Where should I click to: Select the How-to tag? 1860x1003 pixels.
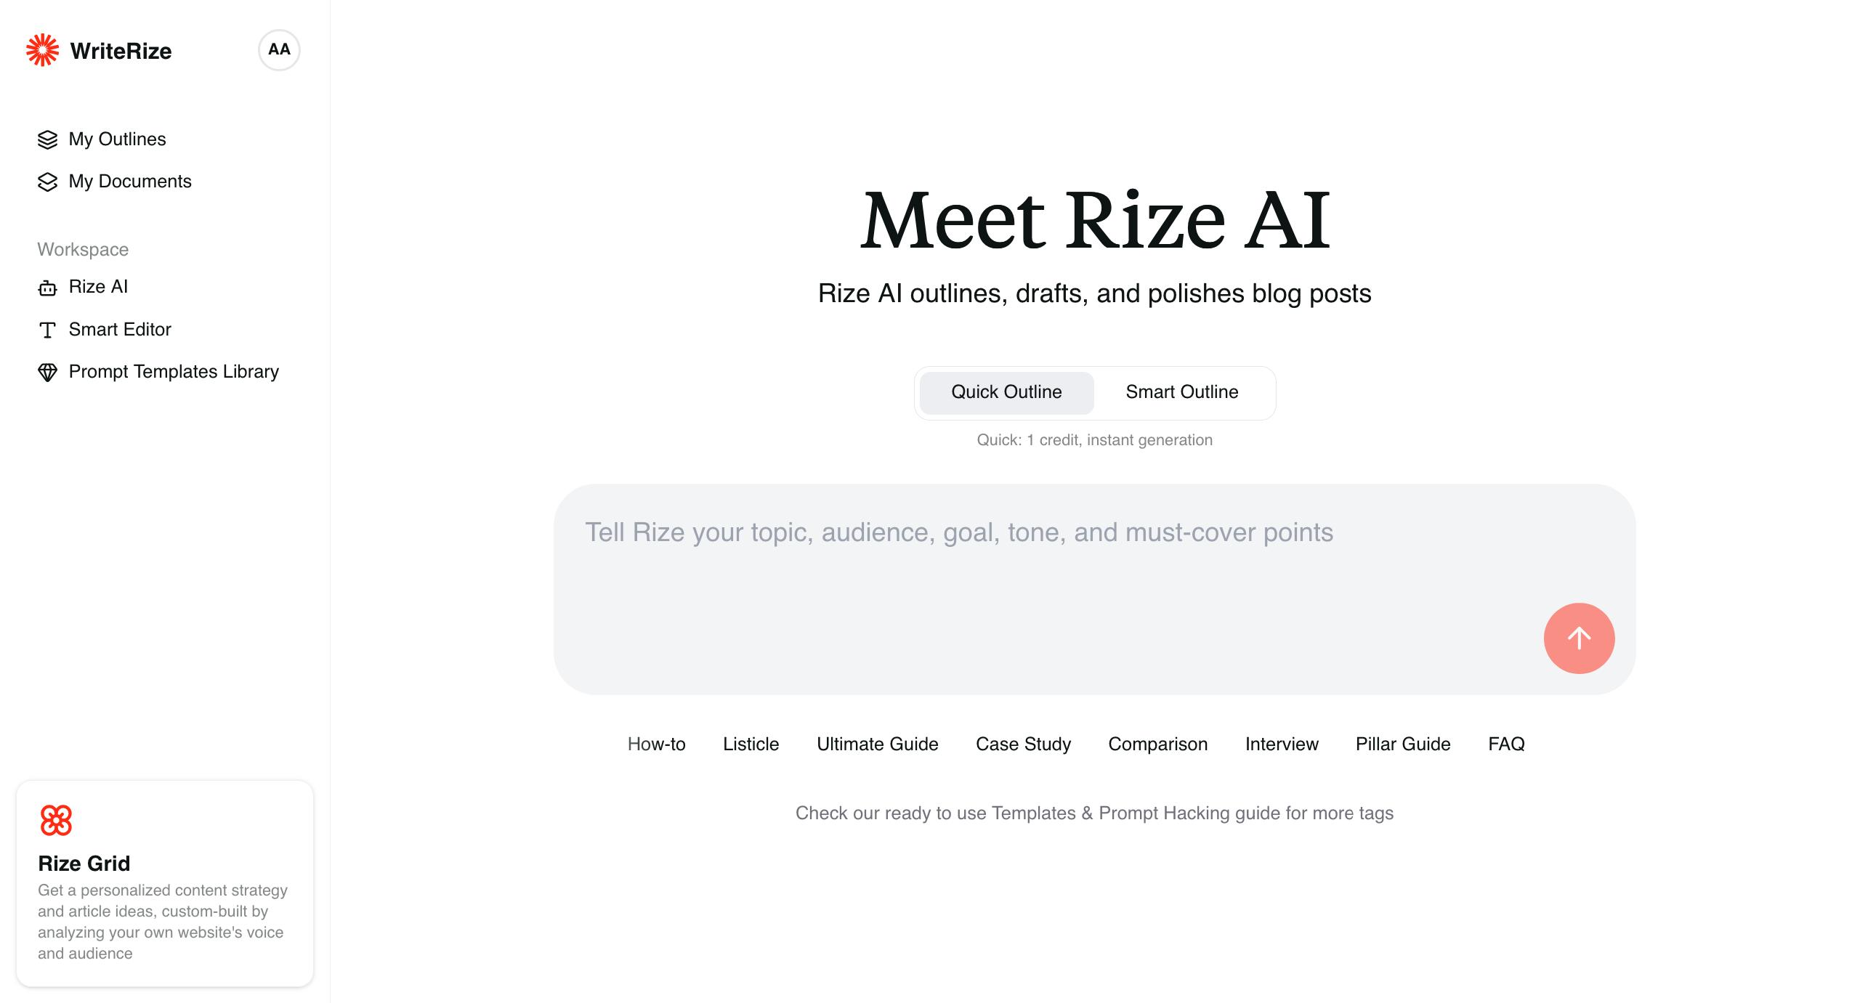click(x=656, y=744)
